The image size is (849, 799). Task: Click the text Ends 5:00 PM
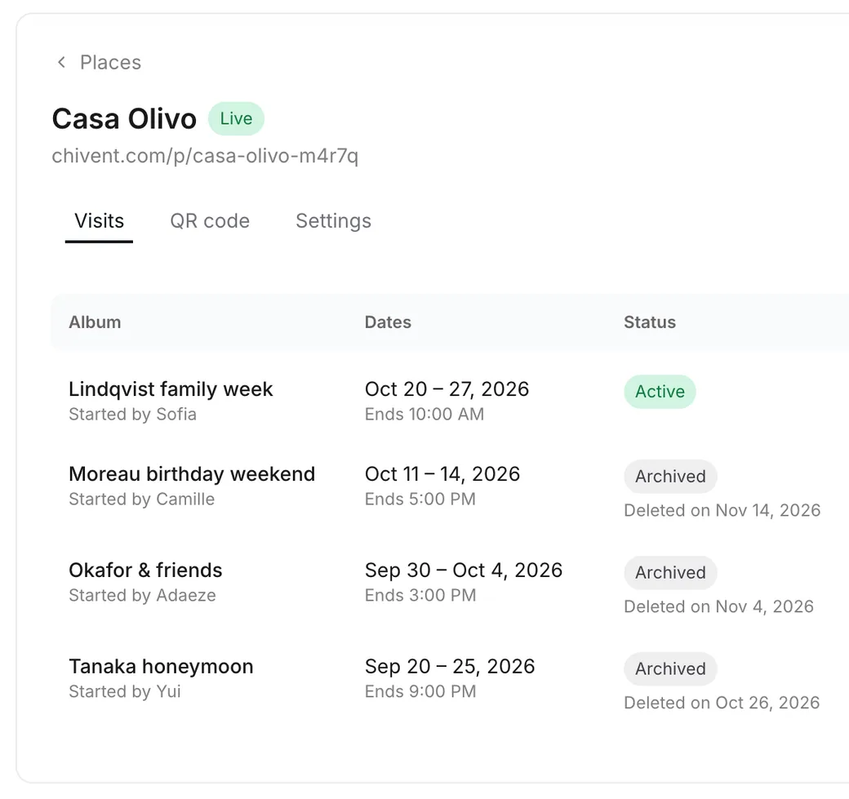point(420,499)
